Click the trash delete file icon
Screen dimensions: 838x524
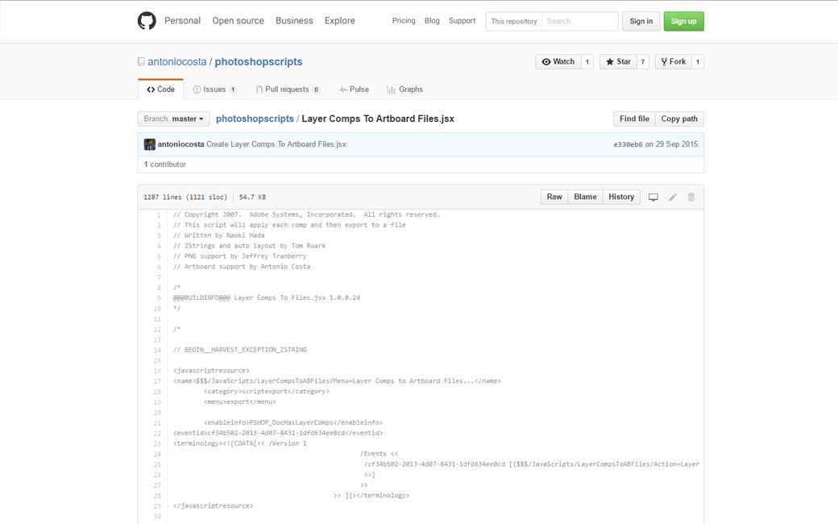point(691,197)
